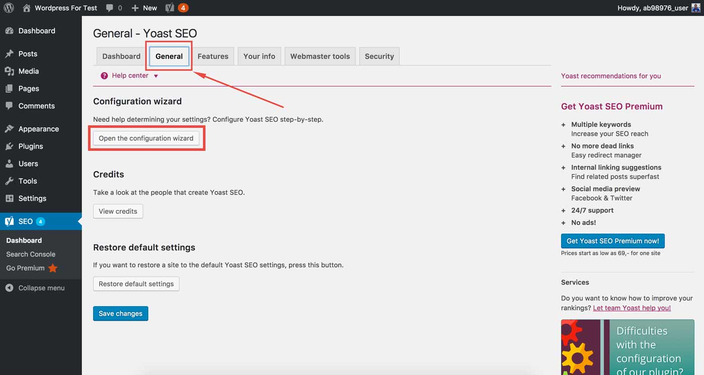Click New in the admin bar
The width and height of the screenshot is (704, 375).
click(150, 8)
